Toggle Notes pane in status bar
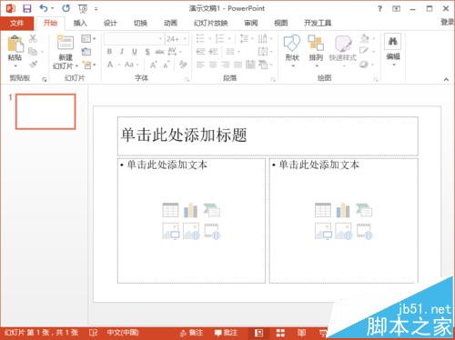455x340 pixels. [x=191, y=333]
